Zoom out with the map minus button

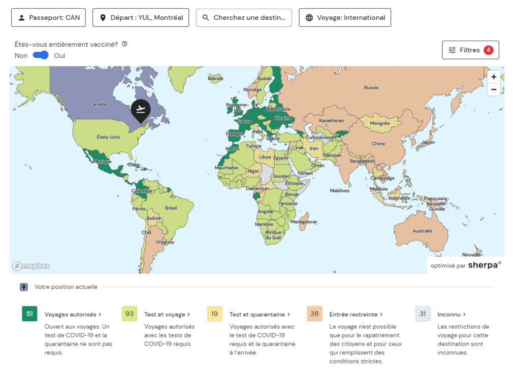[x=494, y=90]
